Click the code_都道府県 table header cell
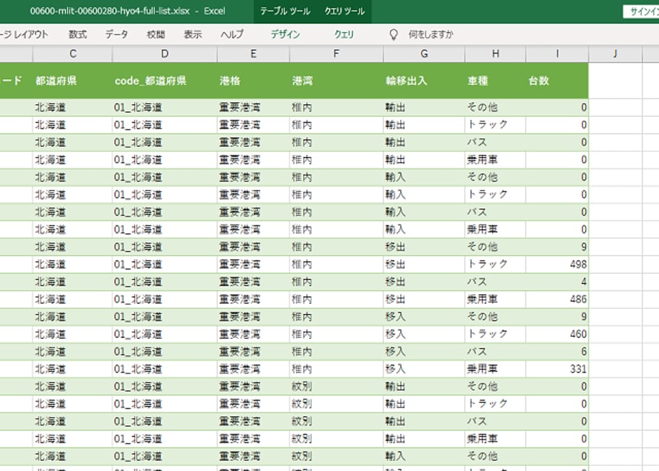The image size is (659, 471). [165, 81]
